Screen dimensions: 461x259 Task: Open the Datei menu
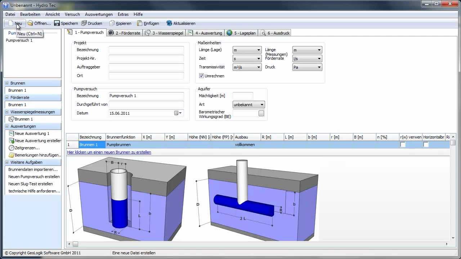coord(10,14)
